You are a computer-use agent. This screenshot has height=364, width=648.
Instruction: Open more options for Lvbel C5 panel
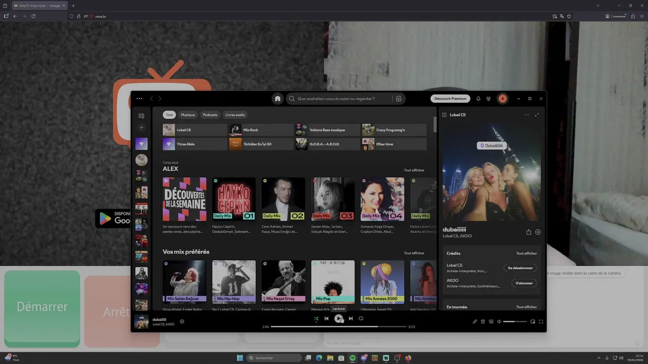pyautogui.click(x=526, y=115)
